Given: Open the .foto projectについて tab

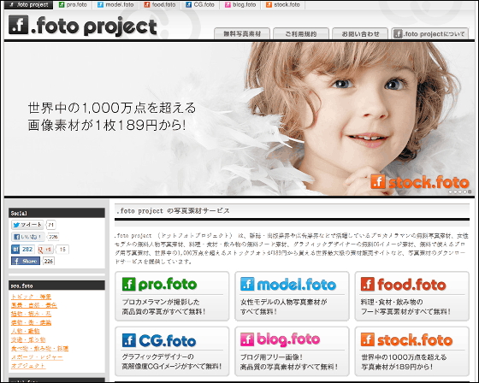Looking at the screenshot, I should click(429, 33).
